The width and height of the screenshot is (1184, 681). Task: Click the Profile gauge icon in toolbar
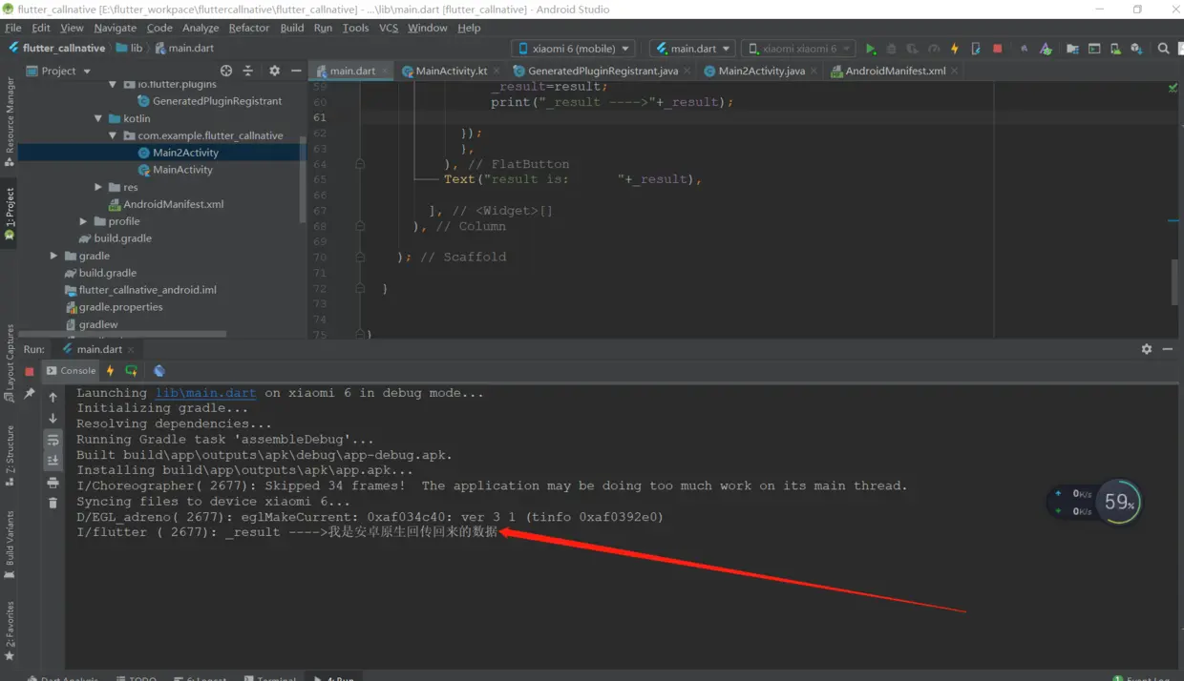934,49
